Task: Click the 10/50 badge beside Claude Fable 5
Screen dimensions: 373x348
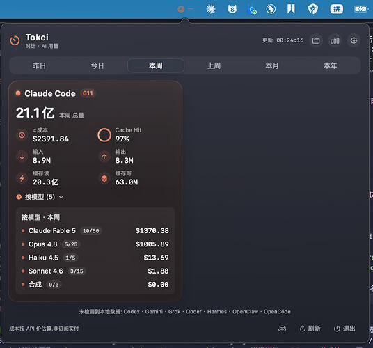Action: pyautogui.click(x=91, y=231)
